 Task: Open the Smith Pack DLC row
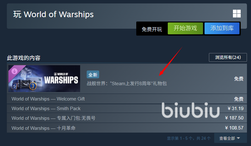point(127,109)
